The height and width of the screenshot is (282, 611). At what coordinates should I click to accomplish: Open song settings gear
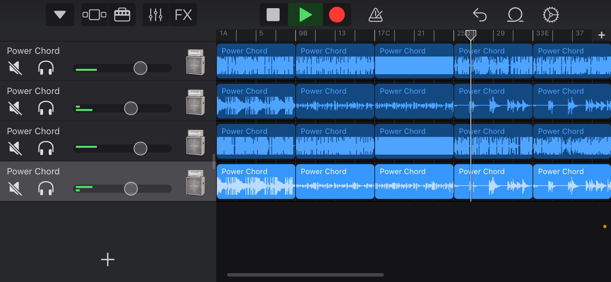(x=551, y=15)
